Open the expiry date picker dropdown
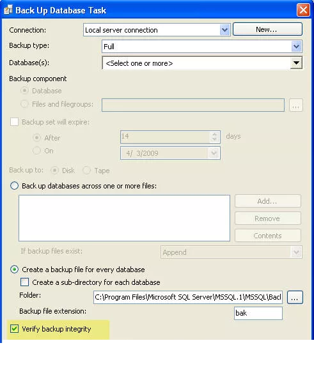 (214, 153)
